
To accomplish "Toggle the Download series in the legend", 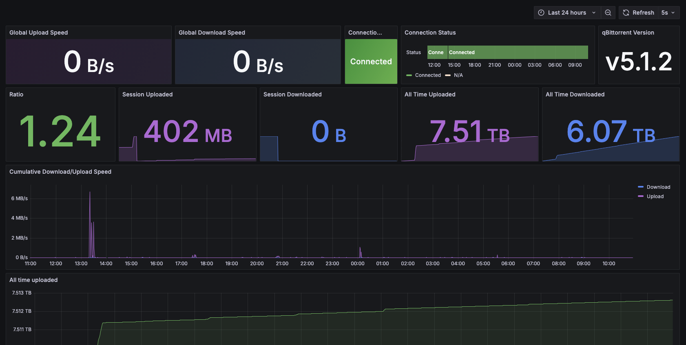I will (658, 187).
